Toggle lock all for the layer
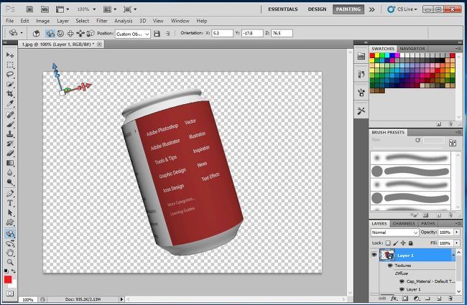The height and width of the screenshot is (305, 467). [410, 243]
